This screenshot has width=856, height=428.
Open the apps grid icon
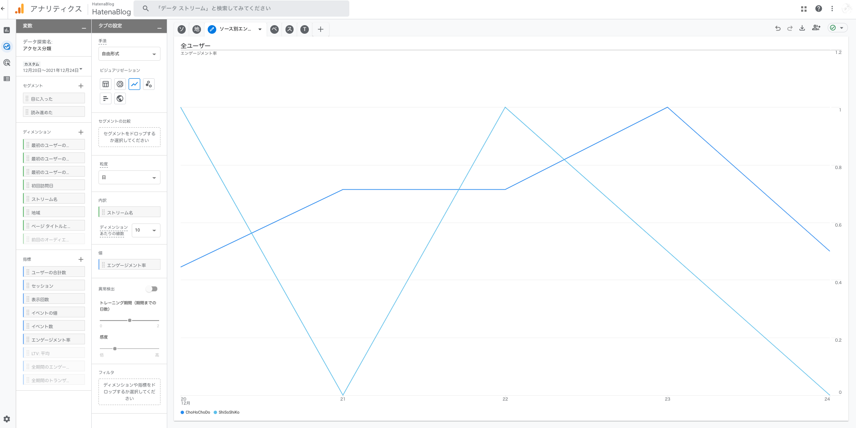[804, 9]
